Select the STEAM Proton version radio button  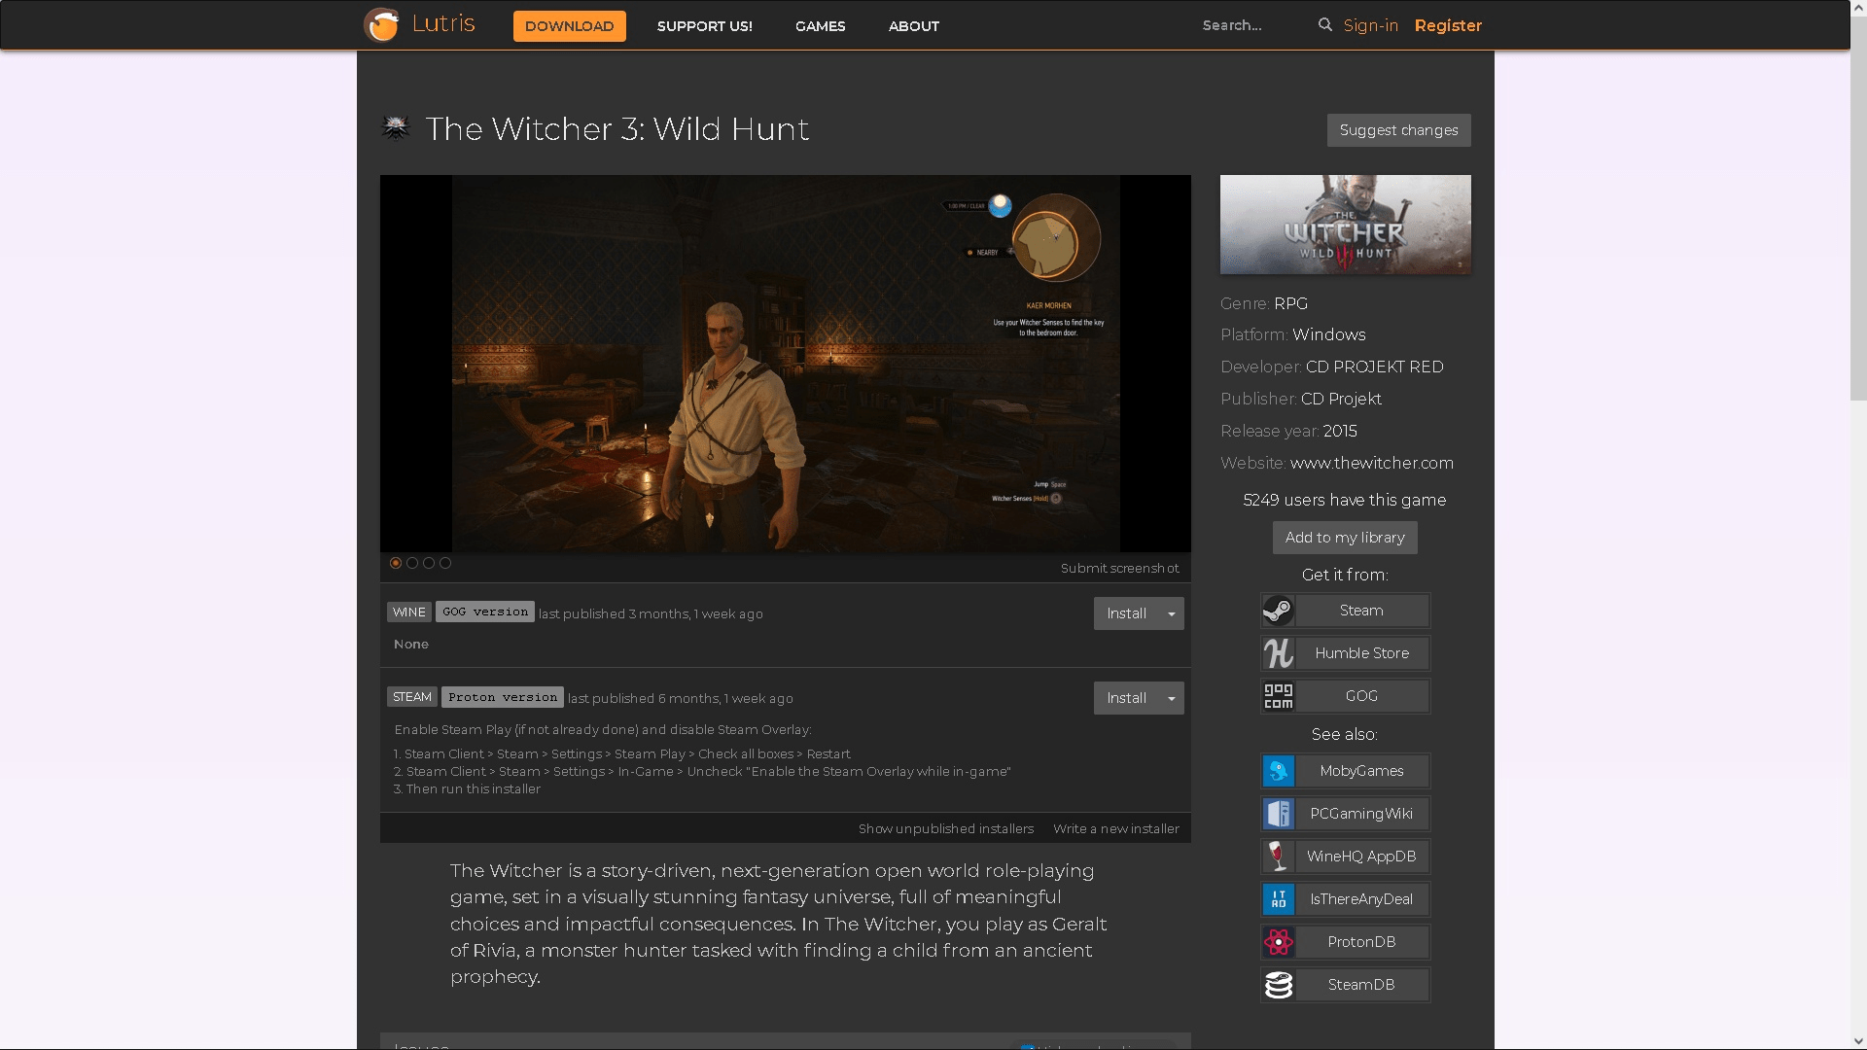503,696
